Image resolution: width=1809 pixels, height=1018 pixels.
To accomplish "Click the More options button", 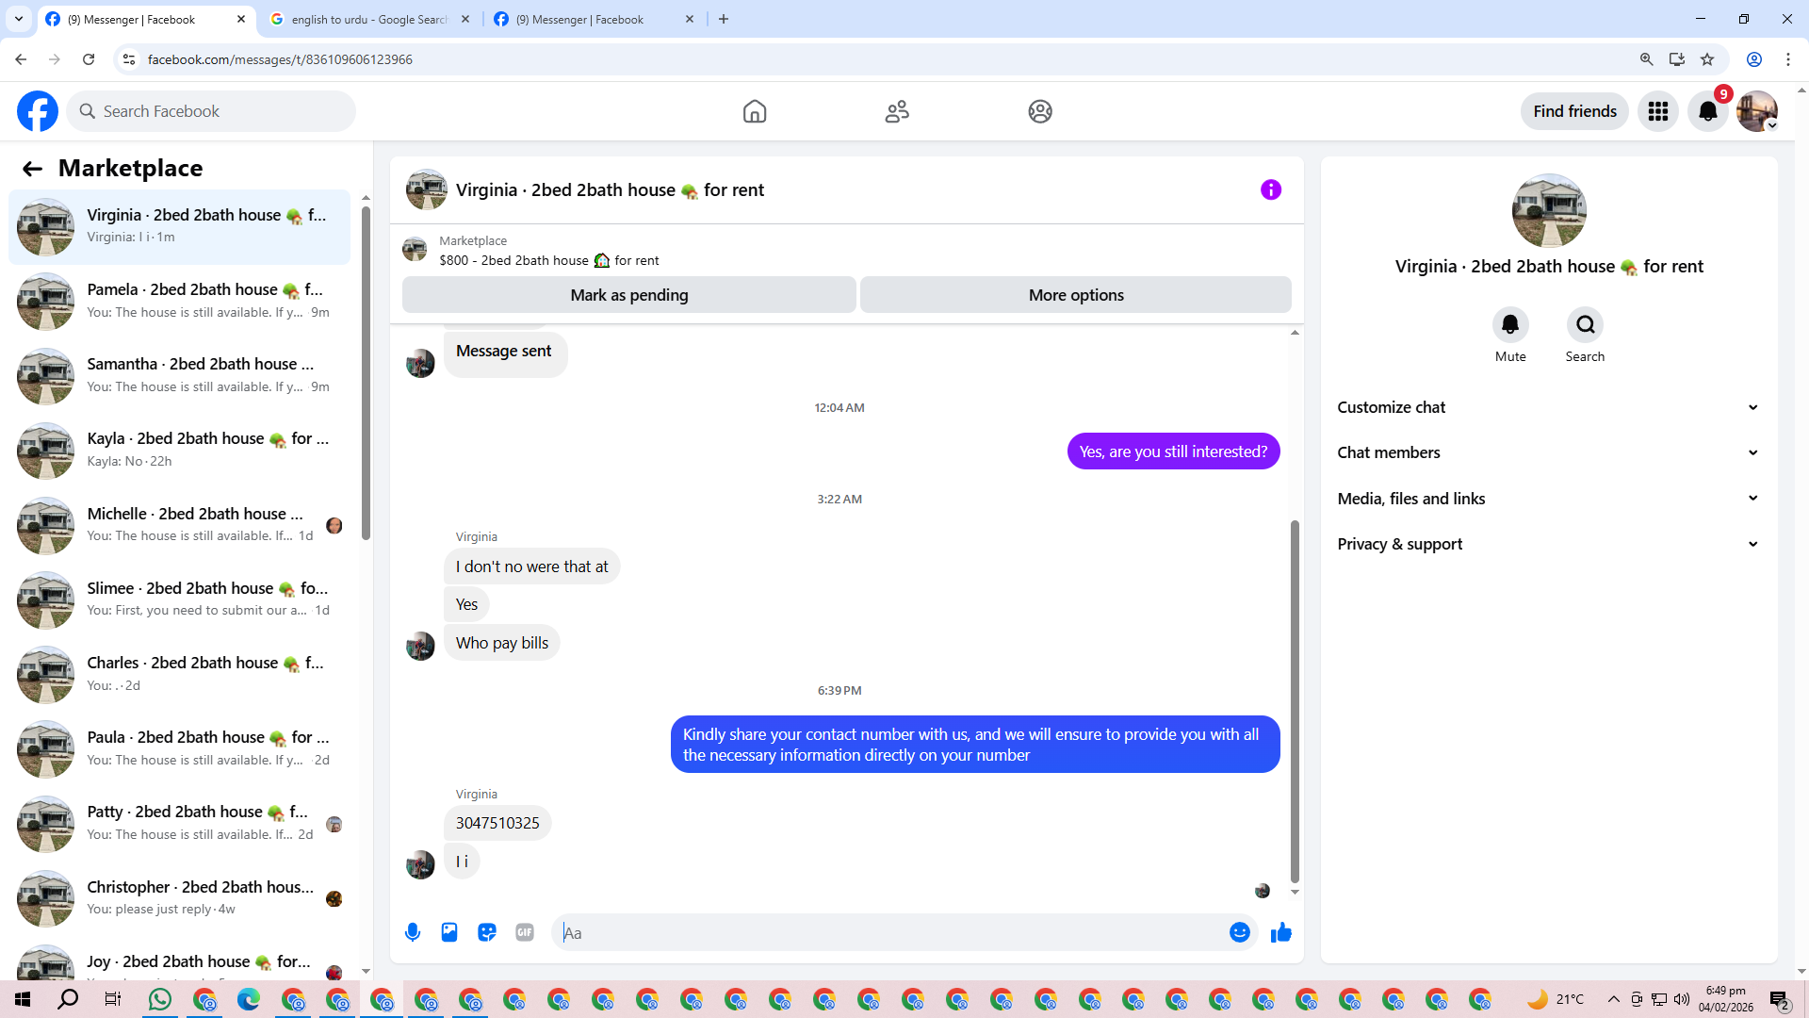I will coord(1075,295).
